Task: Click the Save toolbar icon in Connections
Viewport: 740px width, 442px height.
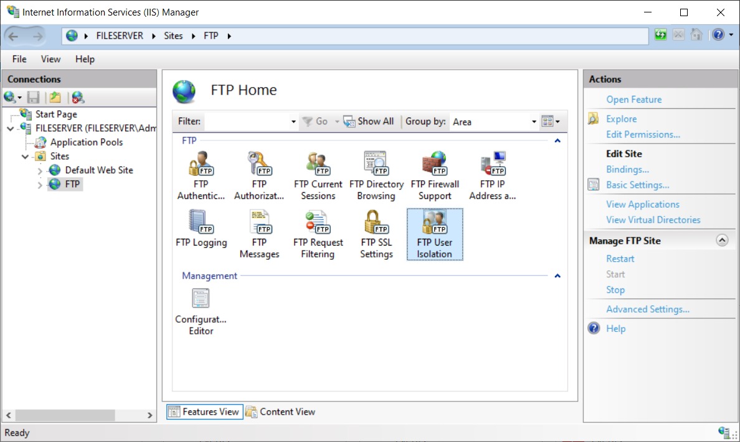Action: coord(33,98)
